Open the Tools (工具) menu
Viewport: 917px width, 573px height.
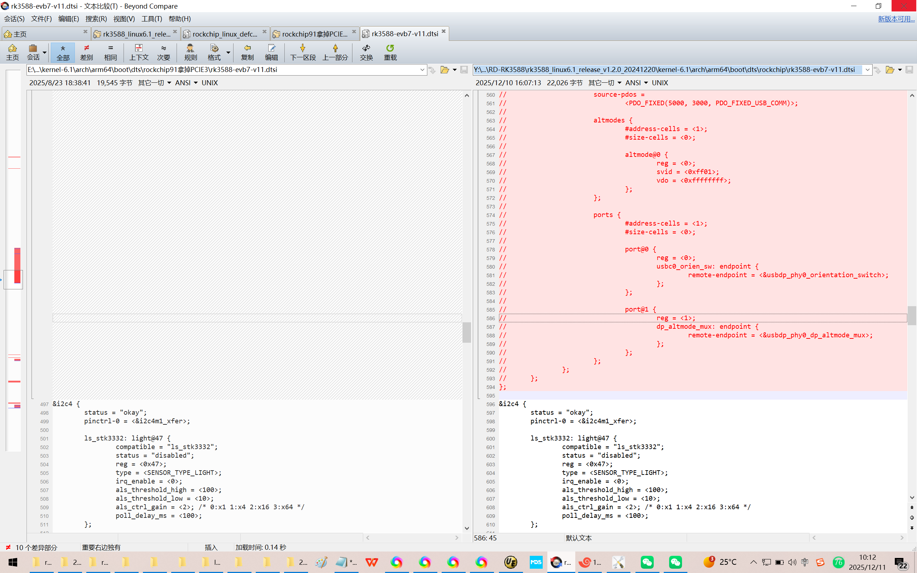(x=151, y=19)
